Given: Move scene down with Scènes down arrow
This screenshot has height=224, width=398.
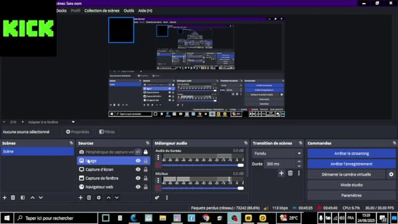Looking at the screenshot, I should tap(41, 198).
